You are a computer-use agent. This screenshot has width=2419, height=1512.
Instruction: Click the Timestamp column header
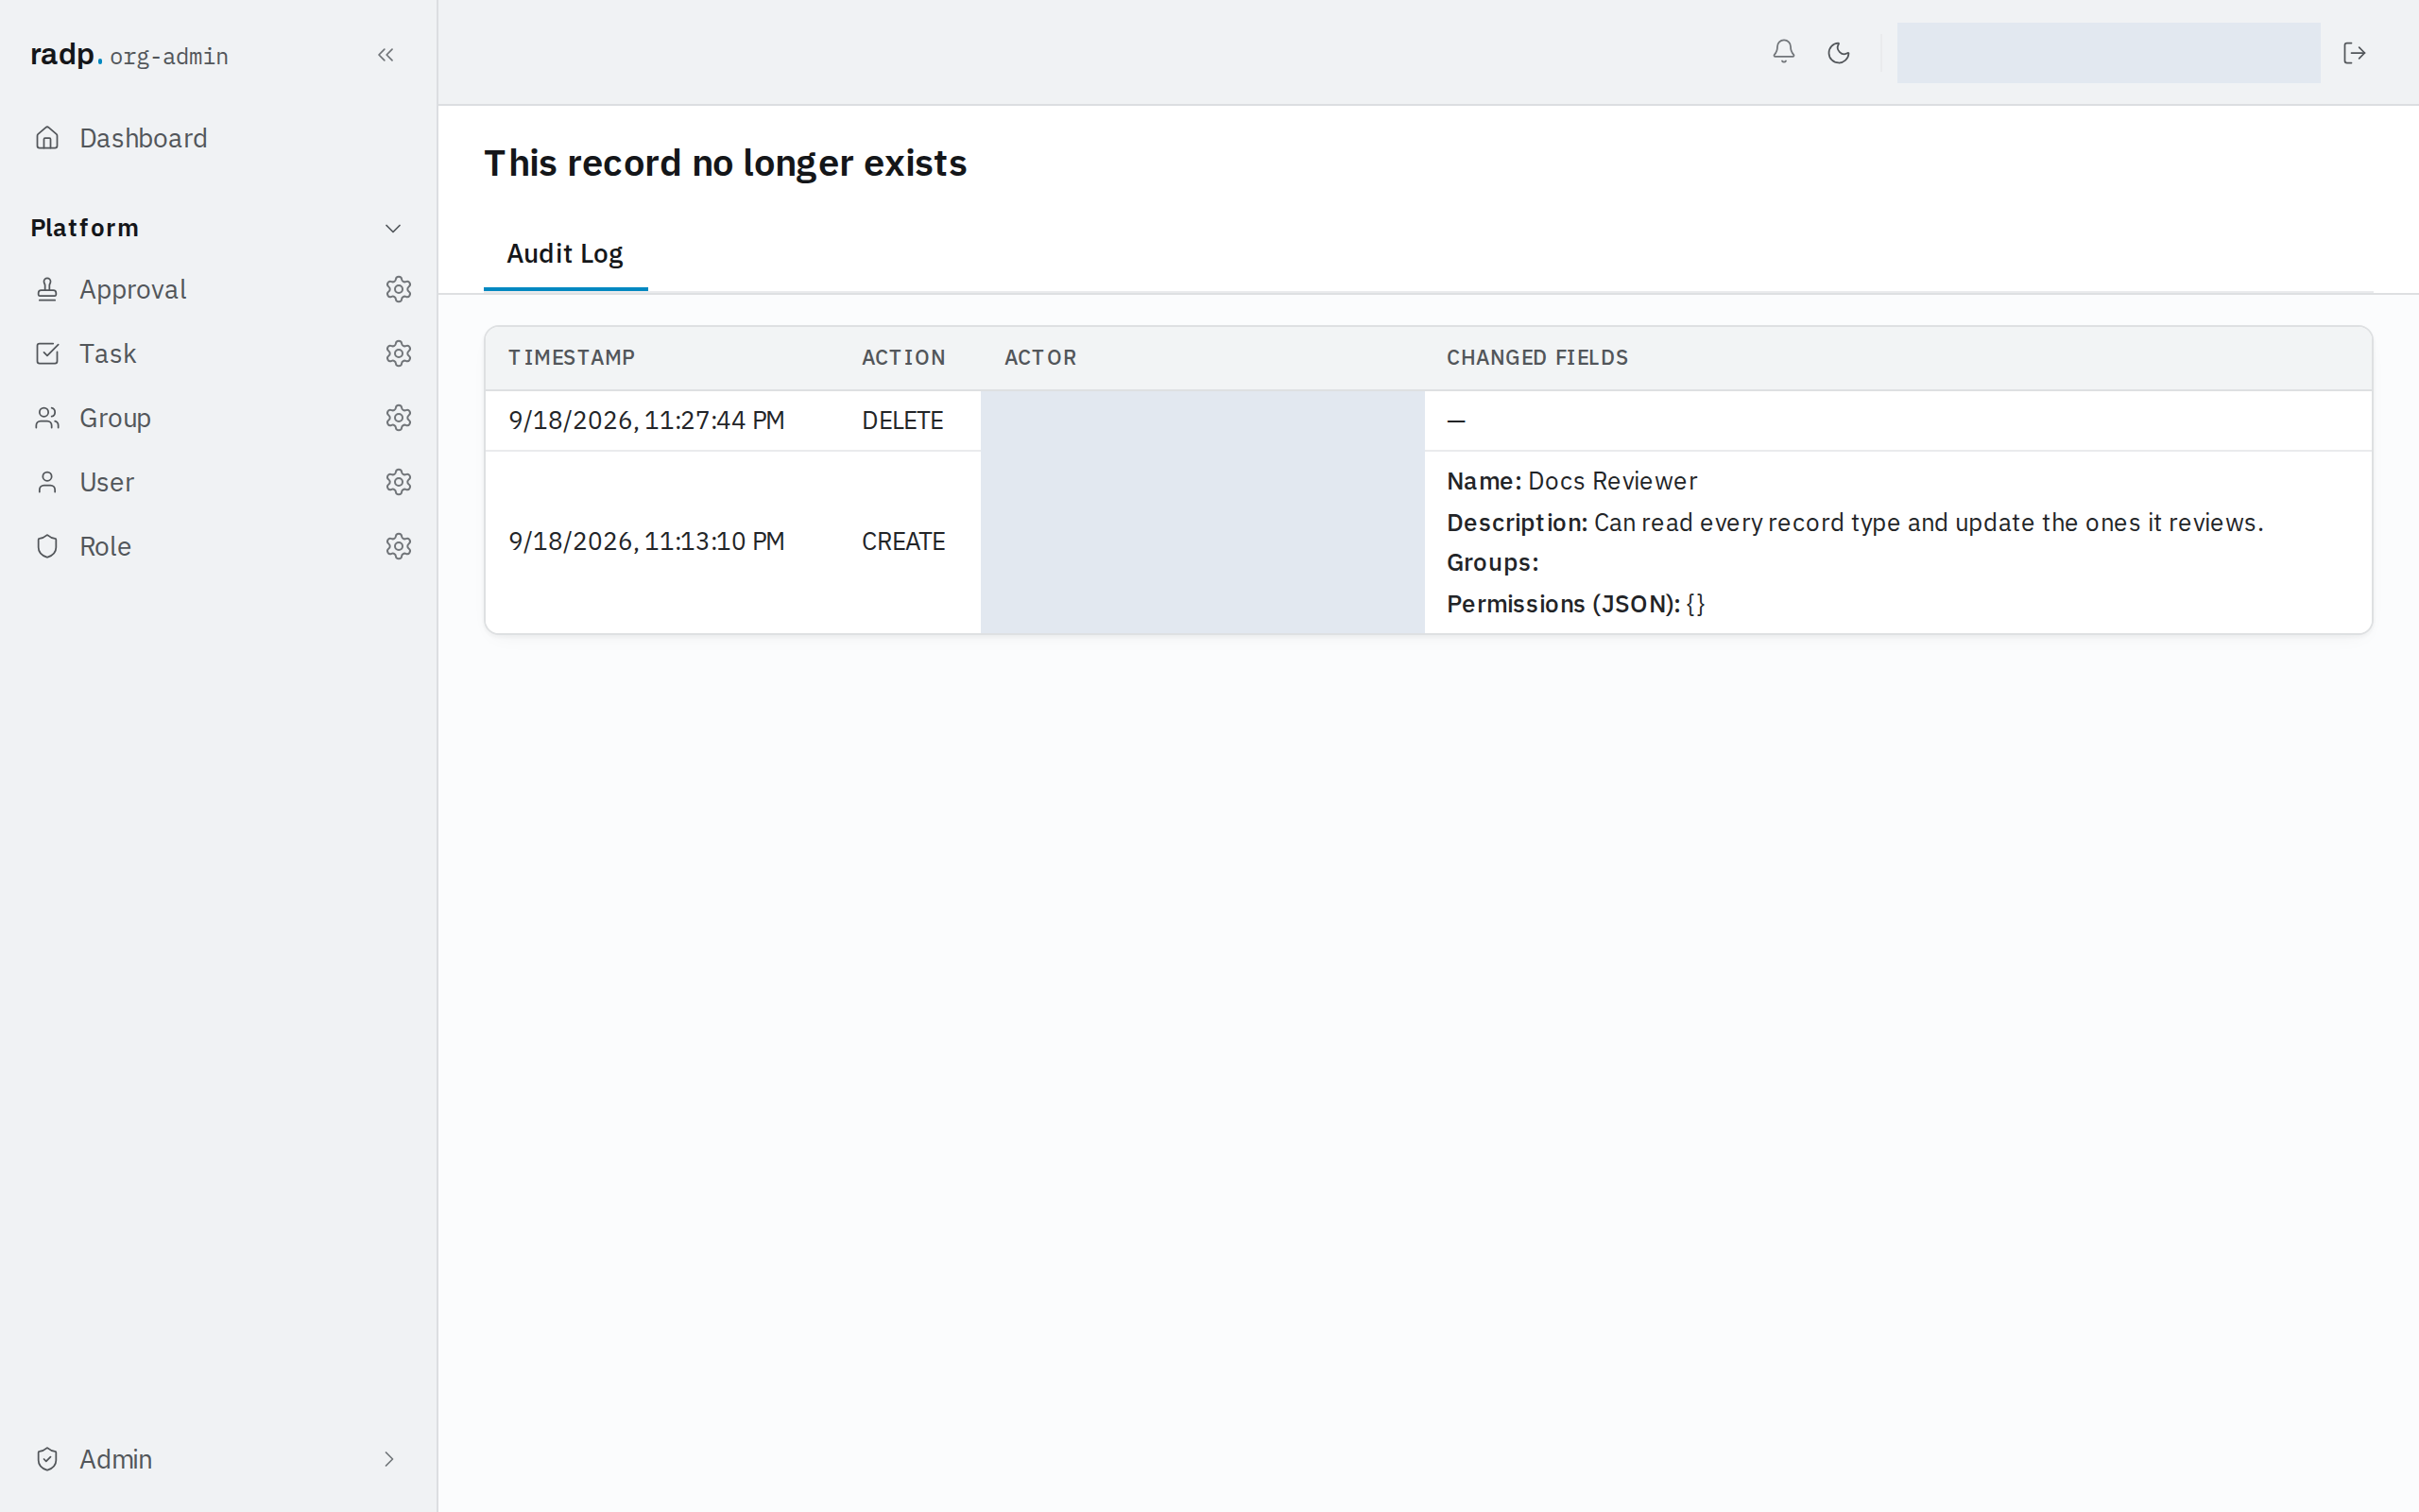[571, 358]
